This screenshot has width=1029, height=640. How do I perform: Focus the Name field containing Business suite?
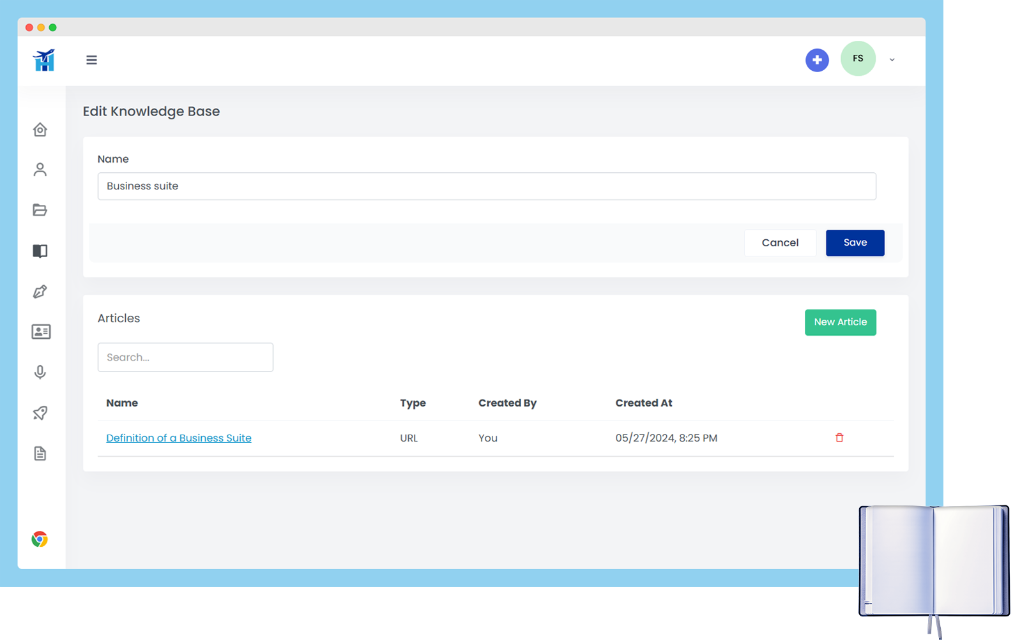pos(487,186)
